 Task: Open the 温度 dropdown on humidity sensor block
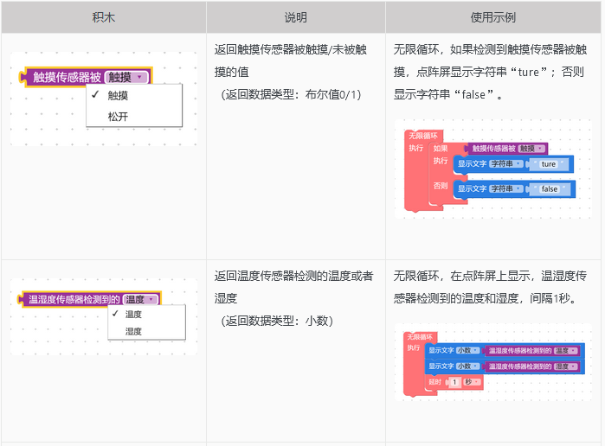click(x=140, y=300)
